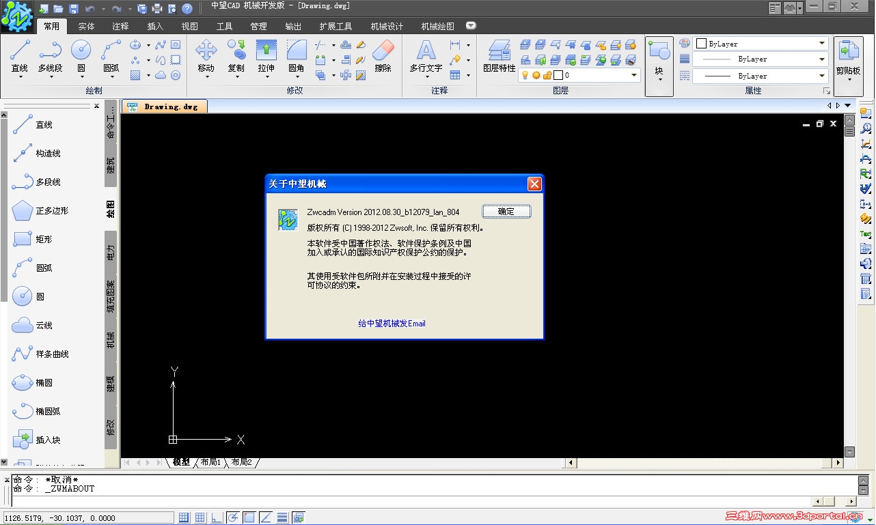Switch to the 布局1 layout tab
Screen dimensions: 876x525
pos(210,462)
